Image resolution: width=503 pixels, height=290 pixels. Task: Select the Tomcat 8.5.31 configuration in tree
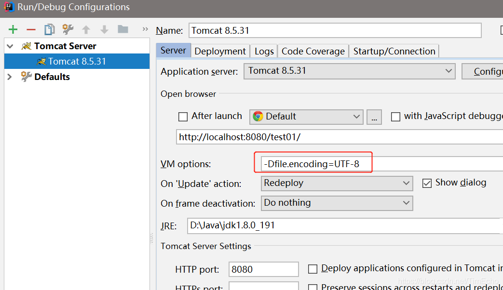[77, 61]
